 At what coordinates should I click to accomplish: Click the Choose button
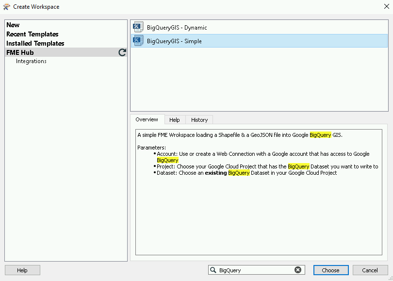(x=331, y=270)
